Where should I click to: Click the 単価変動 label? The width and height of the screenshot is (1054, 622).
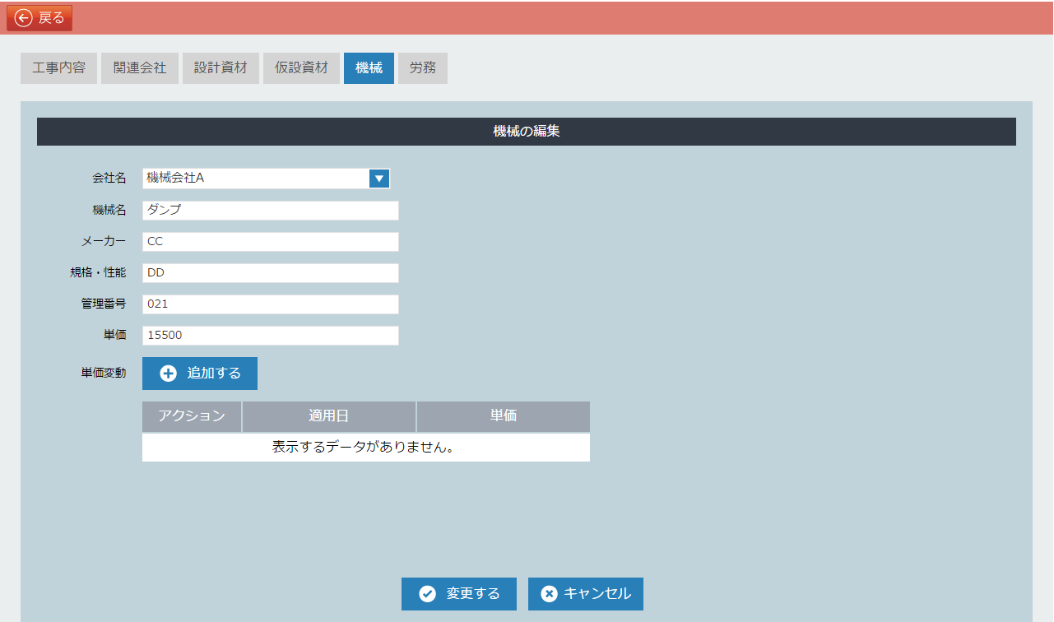pos(104,374)
